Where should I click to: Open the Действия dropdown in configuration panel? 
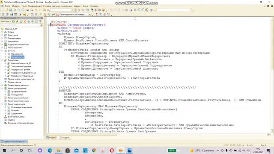[6, 21]
